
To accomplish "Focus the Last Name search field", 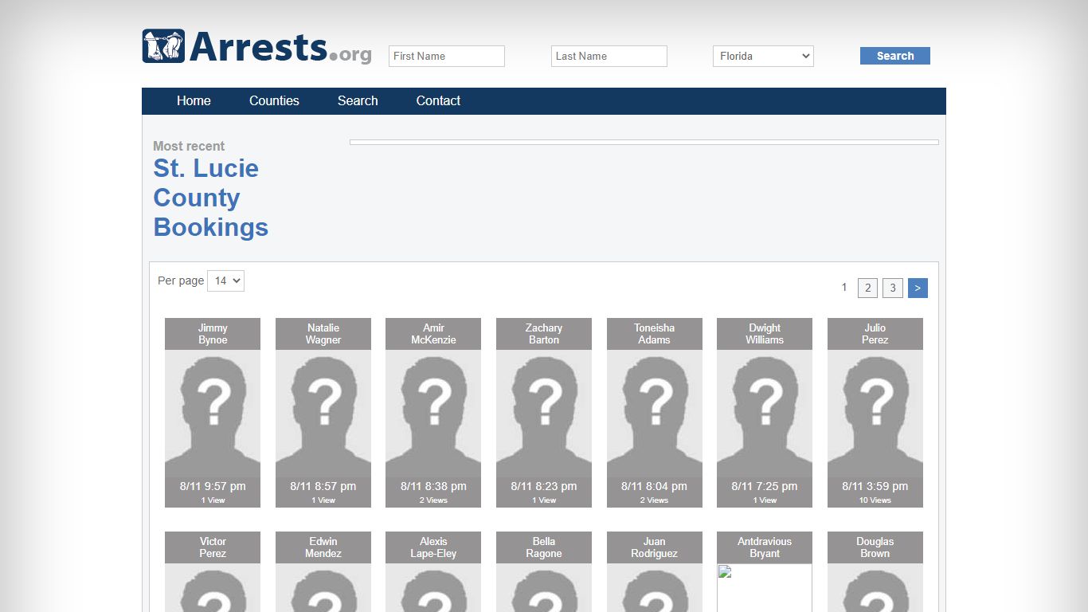I will click(x=609, y=56).
